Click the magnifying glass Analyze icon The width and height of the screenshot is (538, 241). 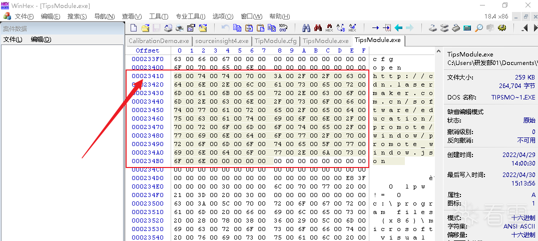click(x=479, y=28)
